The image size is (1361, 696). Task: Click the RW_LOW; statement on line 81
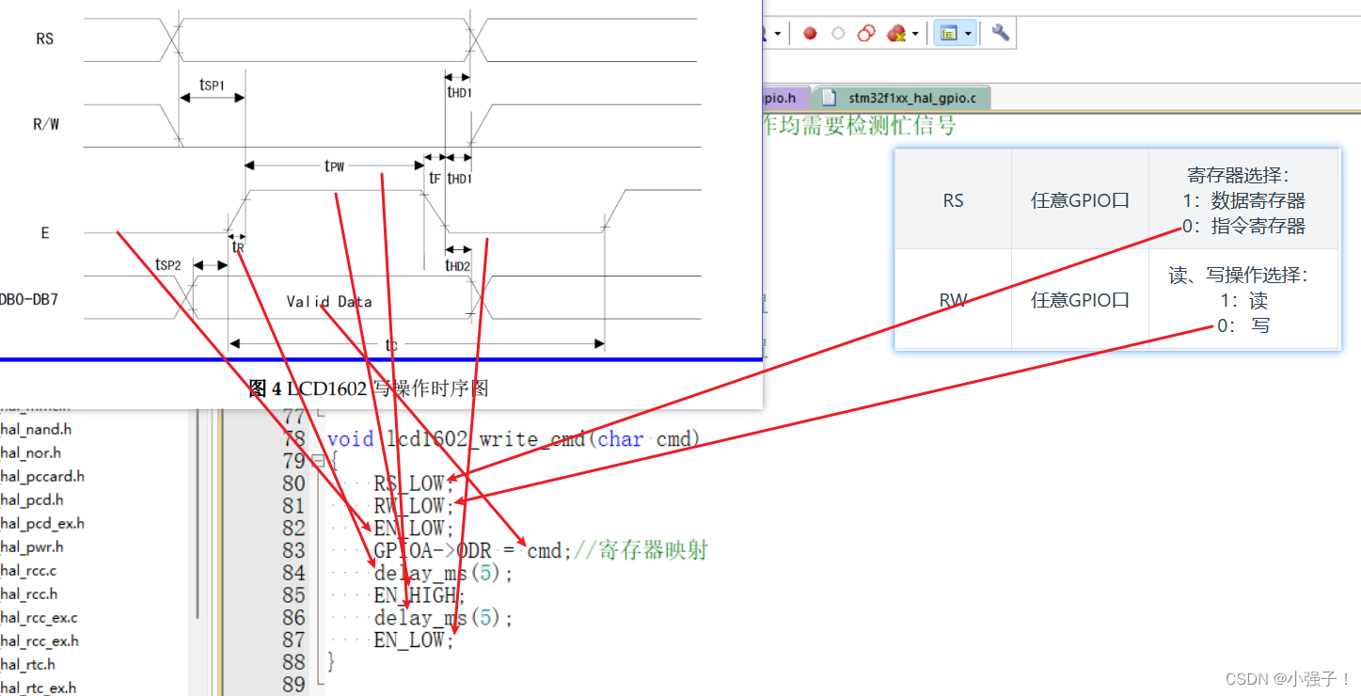(x=414, y=506)
